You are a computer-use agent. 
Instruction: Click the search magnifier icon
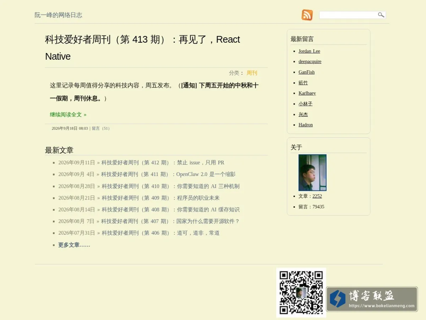tap(381, 15)
